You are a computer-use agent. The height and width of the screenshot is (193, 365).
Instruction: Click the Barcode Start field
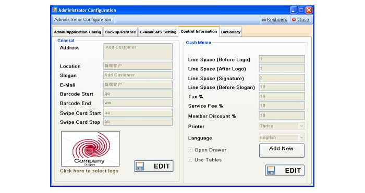click(x=138, y=94)
